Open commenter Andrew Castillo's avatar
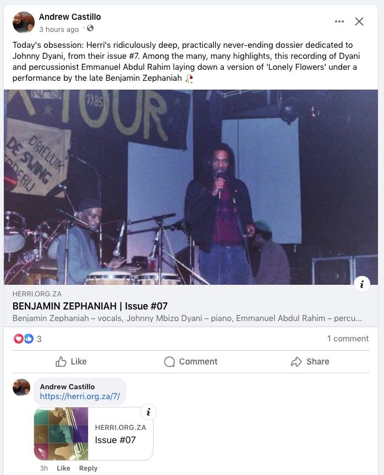Viewport: 384px width, 475px height. coord(21,387)
